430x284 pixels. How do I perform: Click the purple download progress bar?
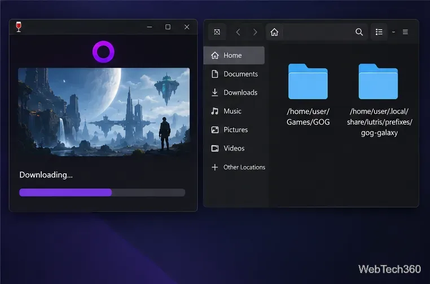coord(102,193)
